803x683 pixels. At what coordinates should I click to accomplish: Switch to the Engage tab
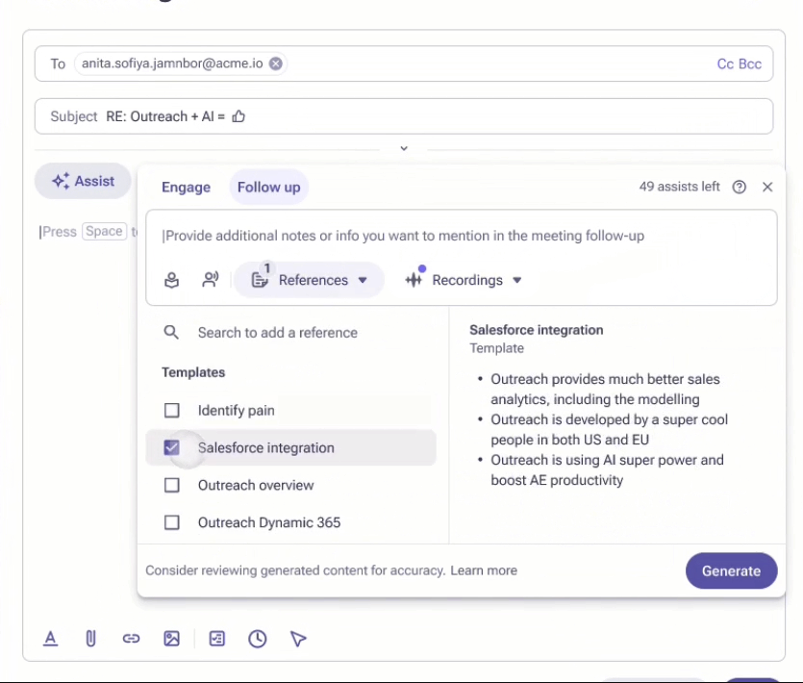186,187
